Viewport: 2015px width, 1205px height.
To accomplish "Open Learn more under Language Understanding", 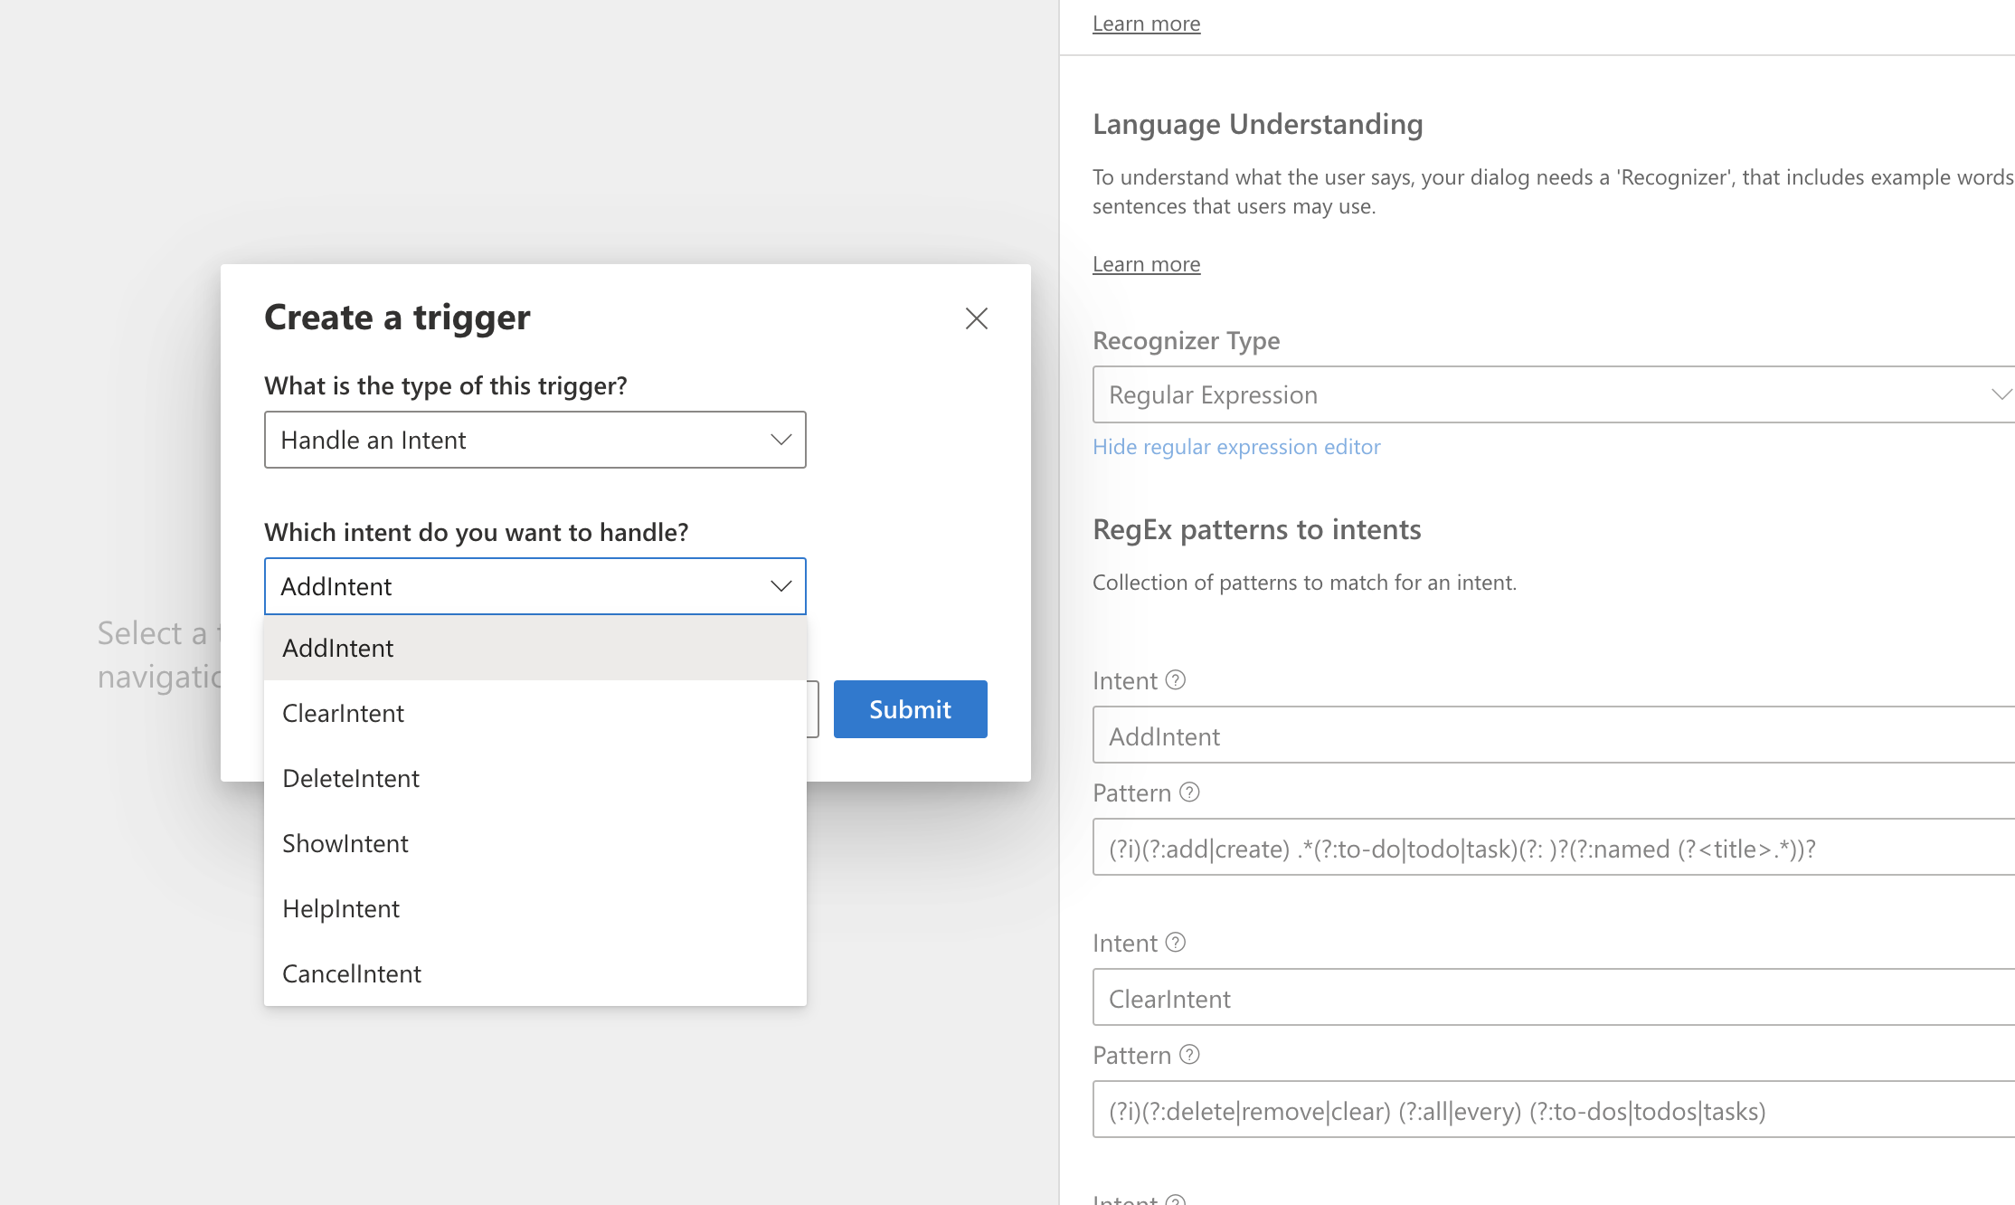I will point(1146,264).
